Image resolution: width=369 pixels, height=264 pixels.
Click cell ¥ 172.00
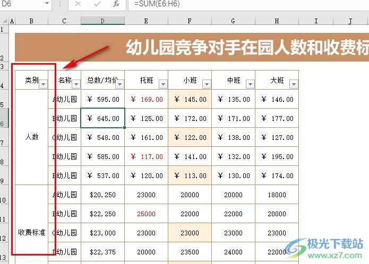pos(190,118)
